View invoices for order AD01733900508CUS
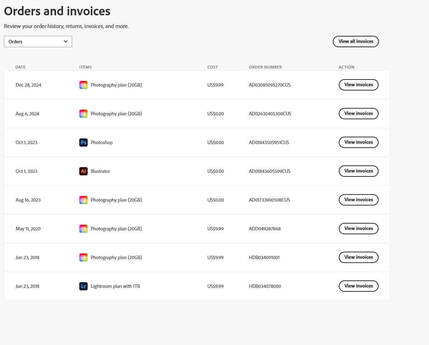Image resolution: width=429 pixels, height=345 pixels. (359, 200)
